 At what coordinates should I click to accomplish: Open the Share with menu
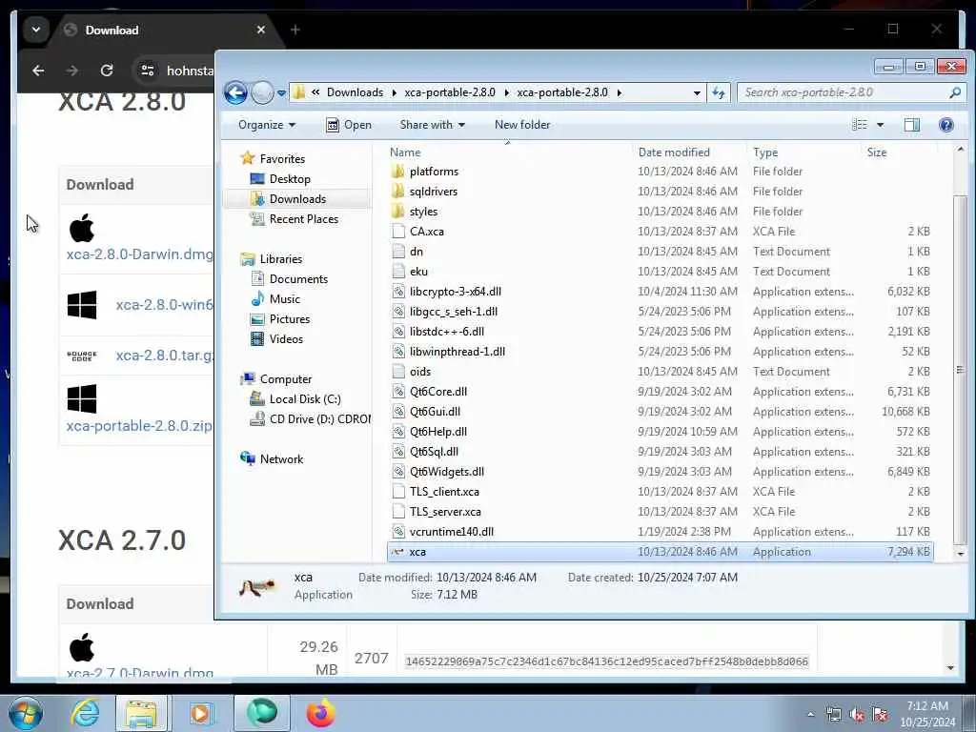tap(432, 125)
